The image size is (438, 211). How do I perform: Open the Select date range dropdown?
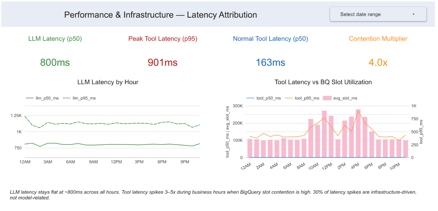[x=378, y=14]
